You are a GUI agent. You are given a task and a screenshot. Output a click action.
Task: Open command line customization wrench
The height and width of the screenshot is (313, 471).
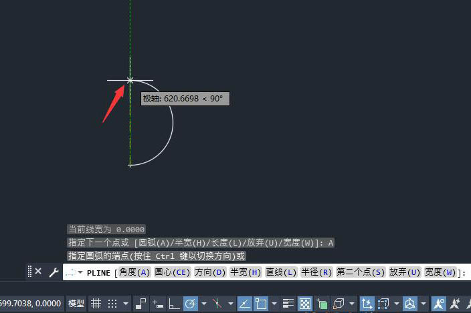click(54, 272)
